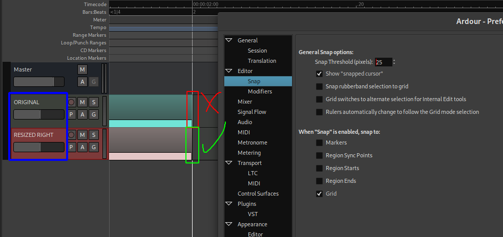Solo the ORIGINAL track
503x237 pixels.
(93, 102)
